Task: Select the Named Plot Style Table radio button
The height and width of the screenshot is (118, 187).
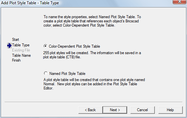Action: click(x=46, y=73)
